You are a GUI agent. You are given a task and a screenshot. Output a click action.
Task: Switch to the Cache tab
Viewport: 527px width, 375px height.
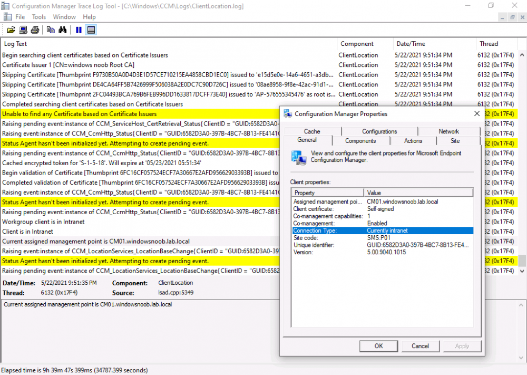click(x=312, y=131)
